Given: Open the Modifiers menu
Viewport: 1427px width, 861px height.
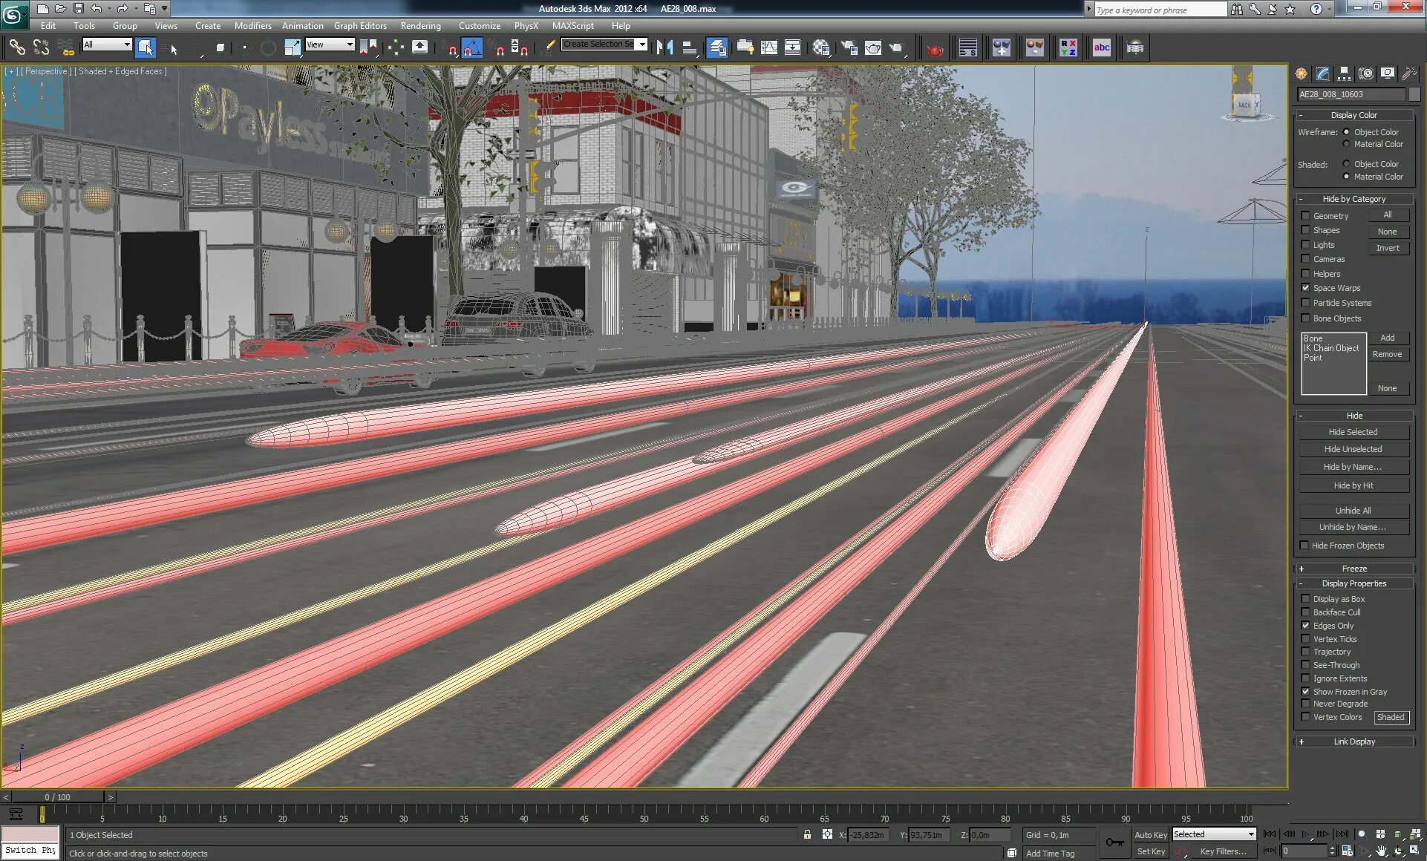Looking at the screenshot, I should [x=252, y=25].
